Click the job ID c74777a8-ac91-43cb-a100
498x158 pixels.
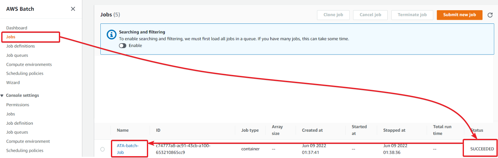(183, 149)
